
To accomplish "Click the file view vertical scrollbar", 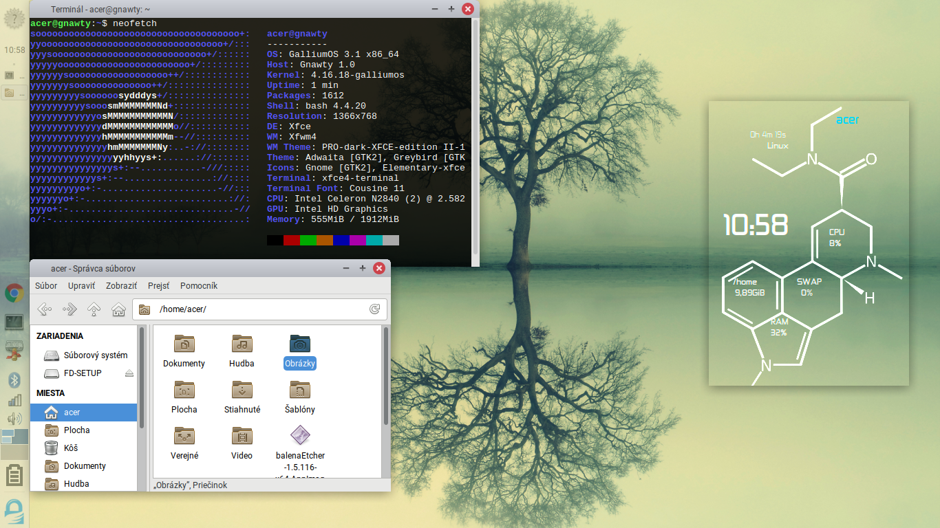I will (x=386, y=375).
